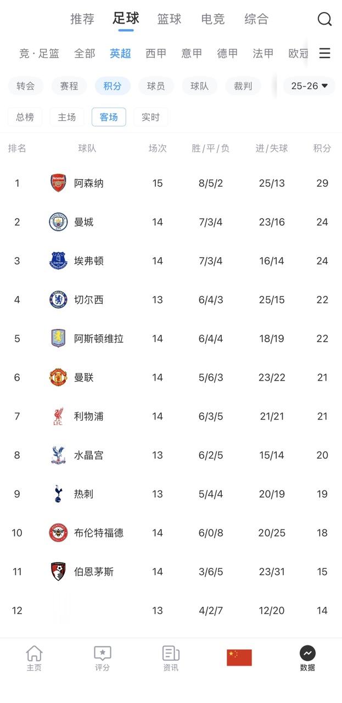Select the 主场 home standings filter

click(67, 117)
